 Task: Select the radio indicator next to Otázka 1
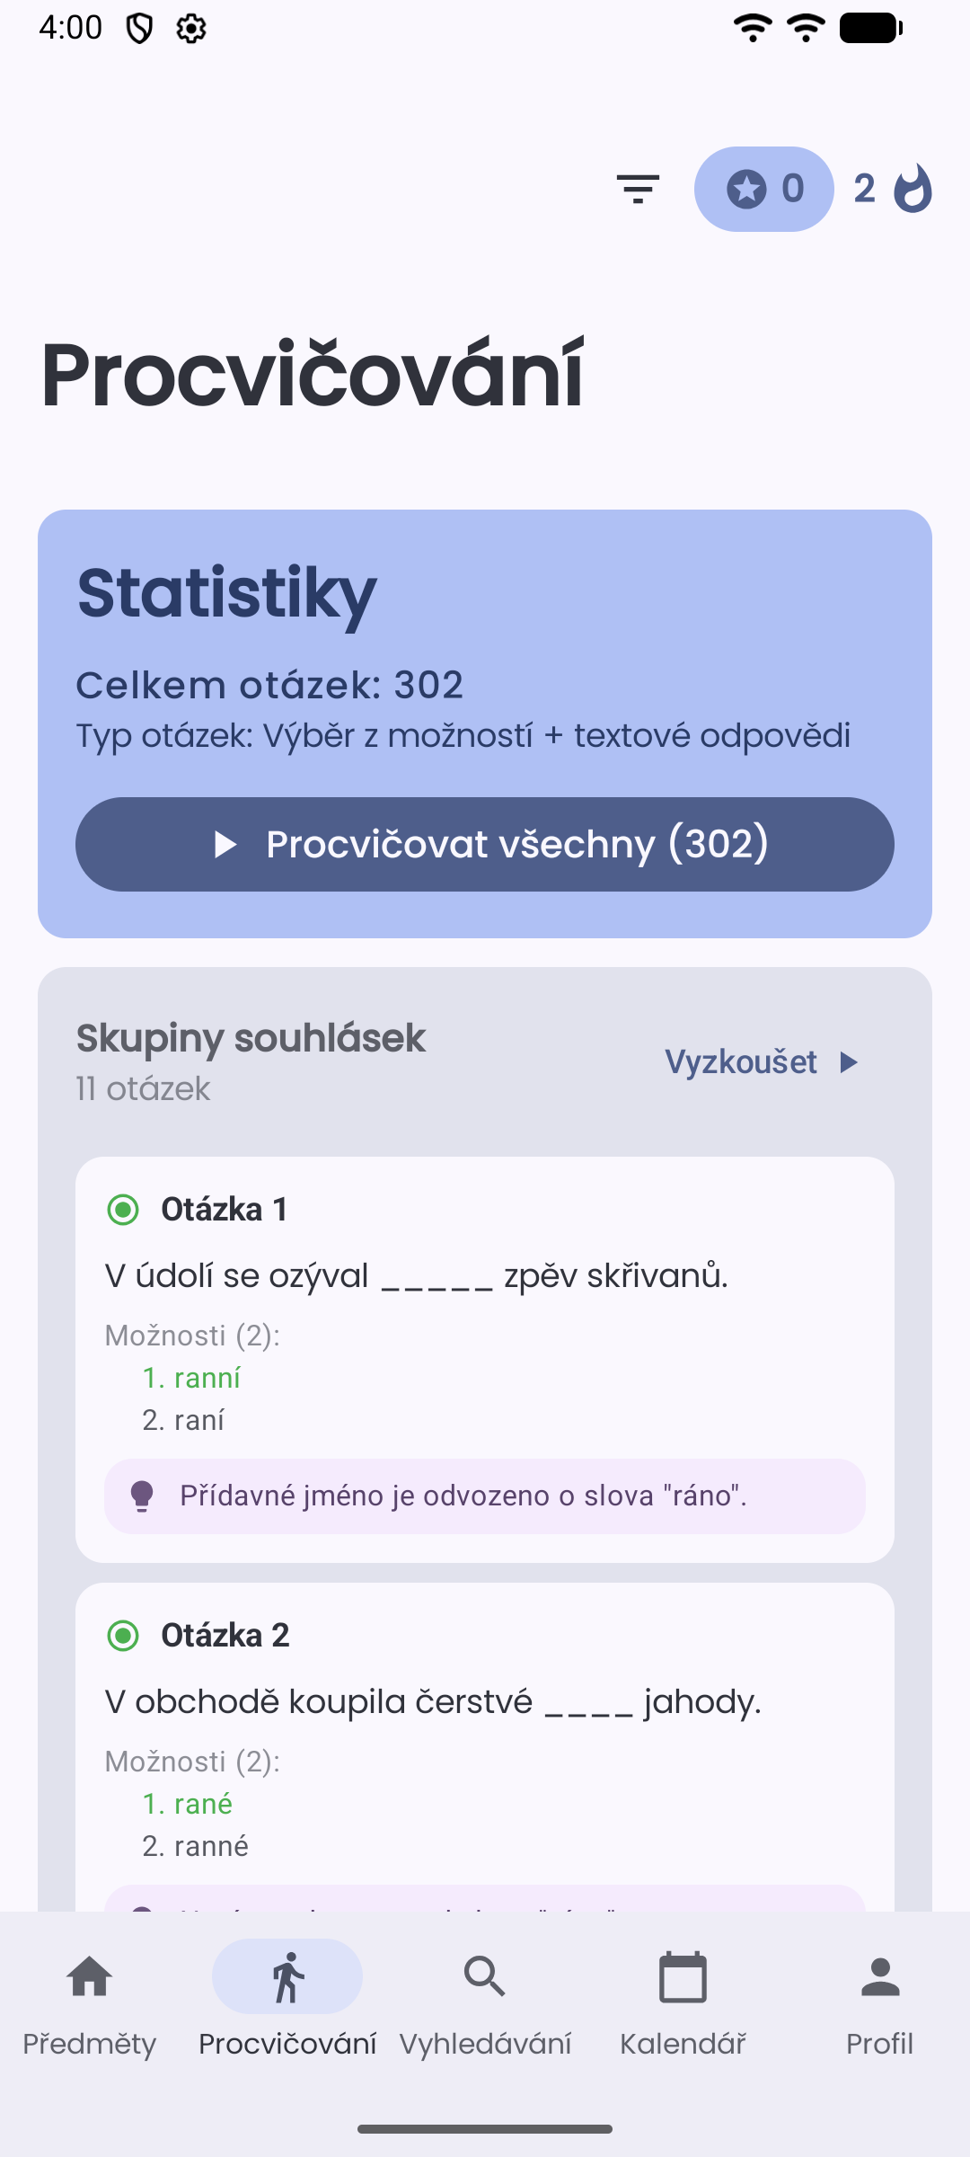[123, 1208]
